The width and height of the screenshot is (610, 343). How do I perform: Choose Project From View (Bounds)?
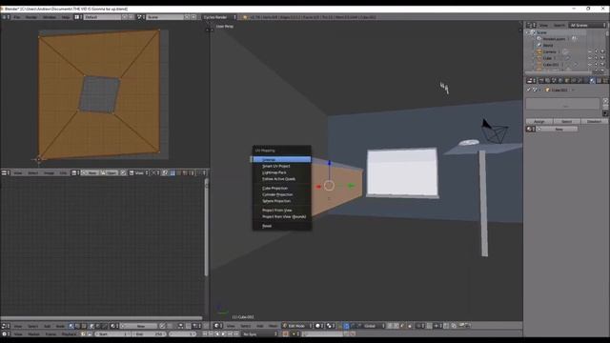(x=282, y=216)
